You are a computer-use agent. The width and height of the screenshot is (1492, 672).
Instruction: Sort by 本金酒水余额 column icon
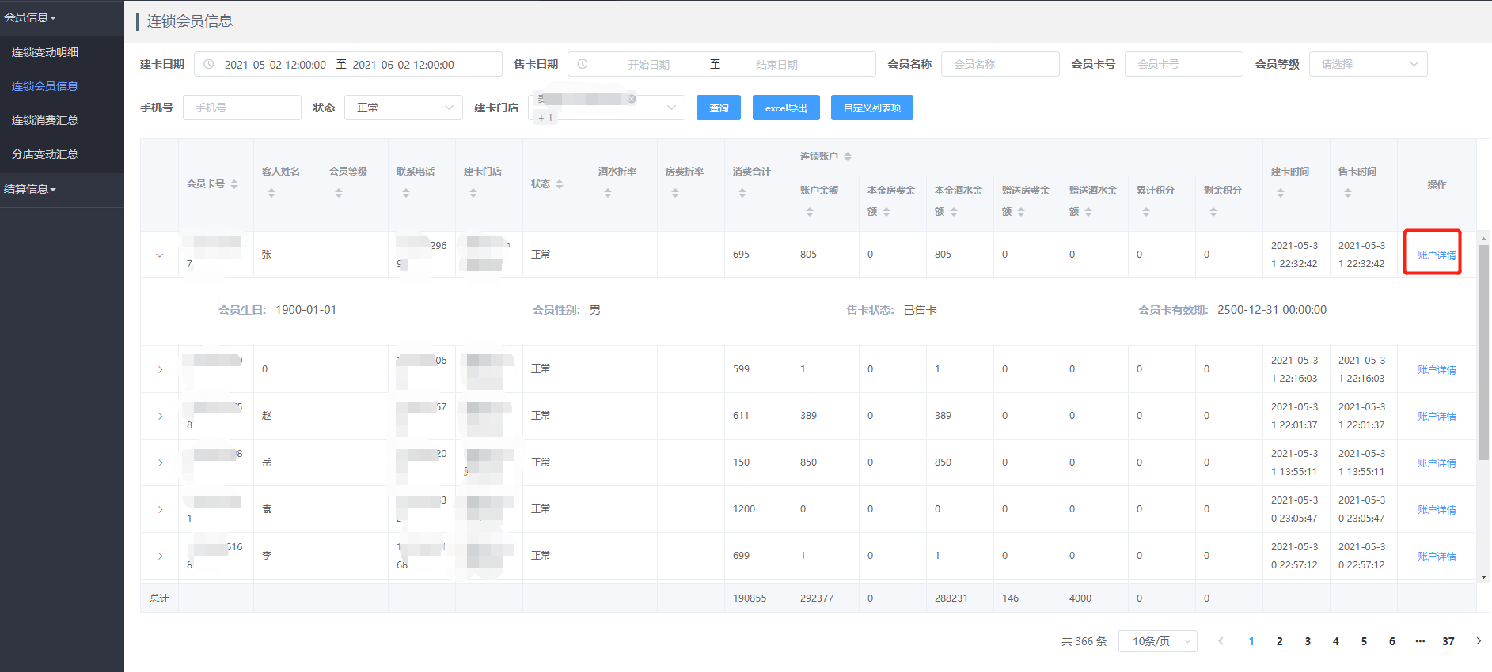point(954,212)
